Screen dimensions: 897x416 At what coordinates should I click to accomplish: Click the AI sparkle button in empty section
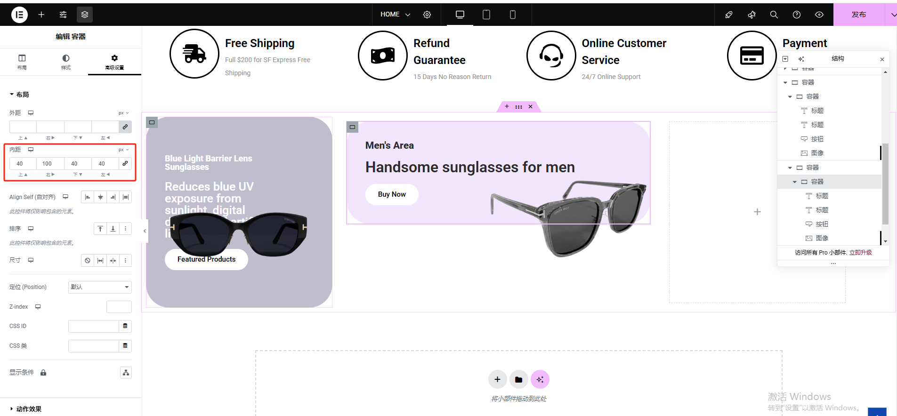(x=540, y=379)
